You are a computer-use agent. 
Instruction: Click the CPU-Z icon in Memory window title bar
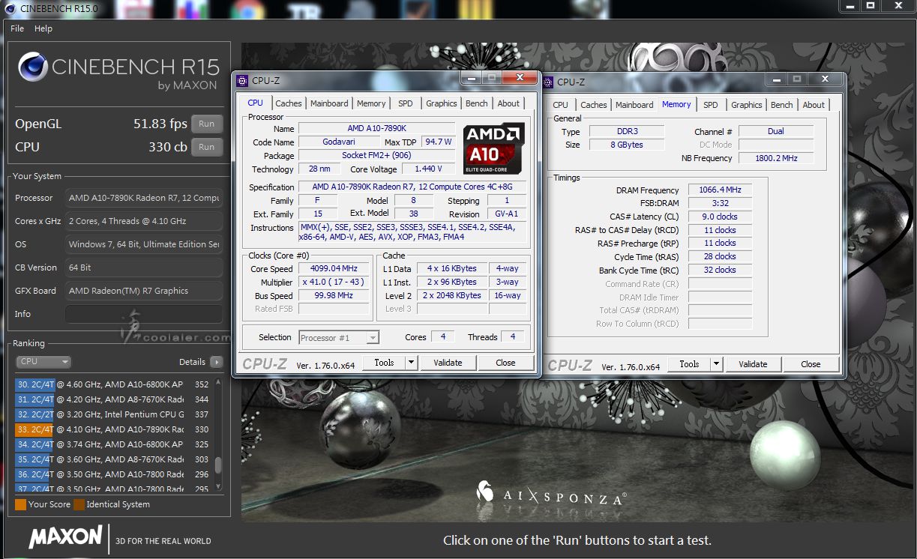coord(547,82)
